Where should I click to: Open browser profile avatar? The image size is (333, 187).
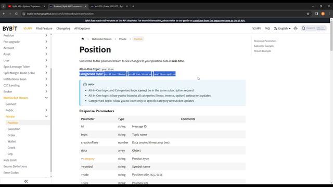click(323, 14)
